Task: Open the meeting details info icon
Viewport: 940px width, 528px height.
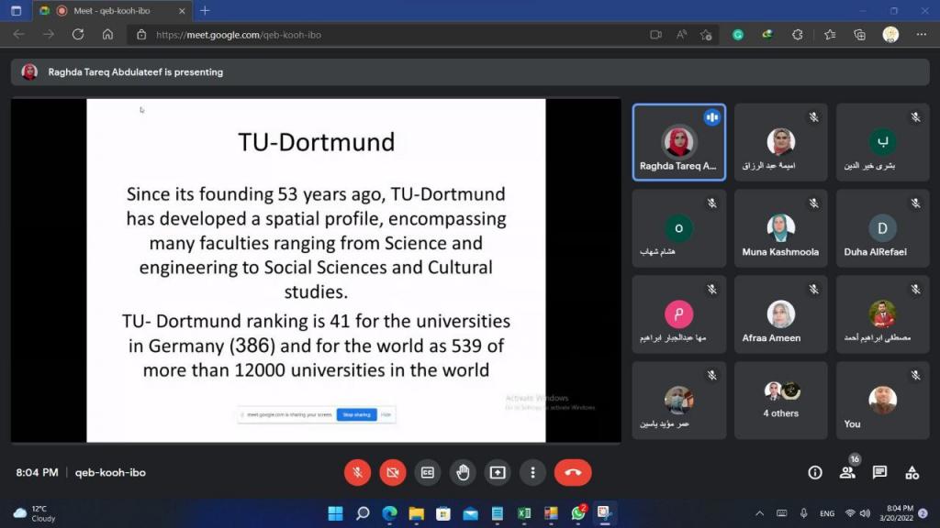Action: point(814,472)
